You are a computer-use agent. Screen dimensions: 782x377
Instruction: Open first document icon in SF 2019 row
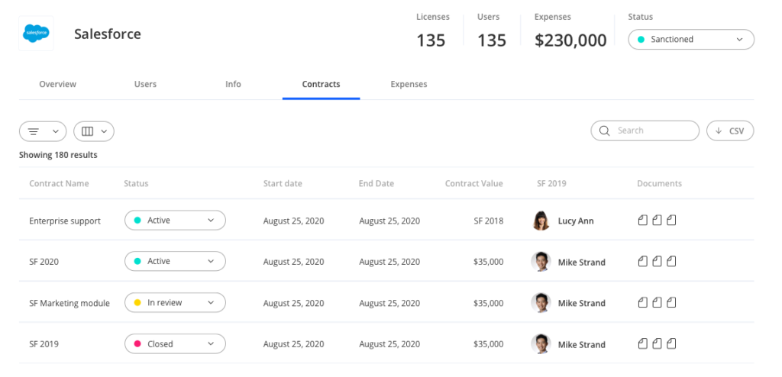pyautogui.click(x=643, y=344)
